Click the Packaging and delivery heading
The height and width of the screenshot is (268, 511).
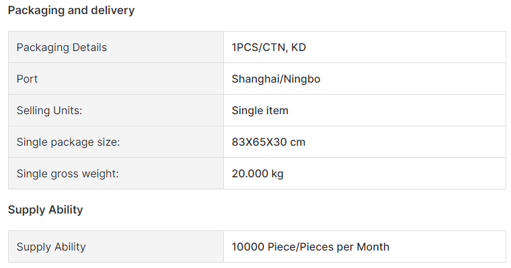click(x=71, y=11)
